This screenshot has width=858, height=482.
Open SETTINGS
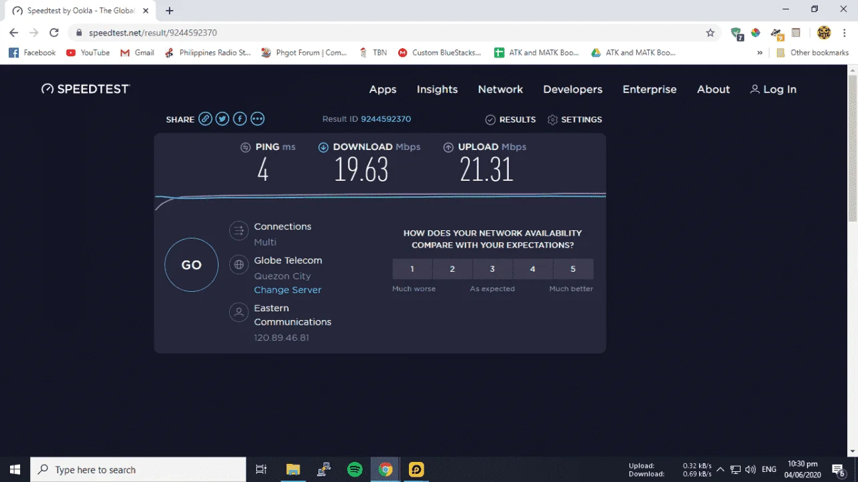click(x=574, y=119)
